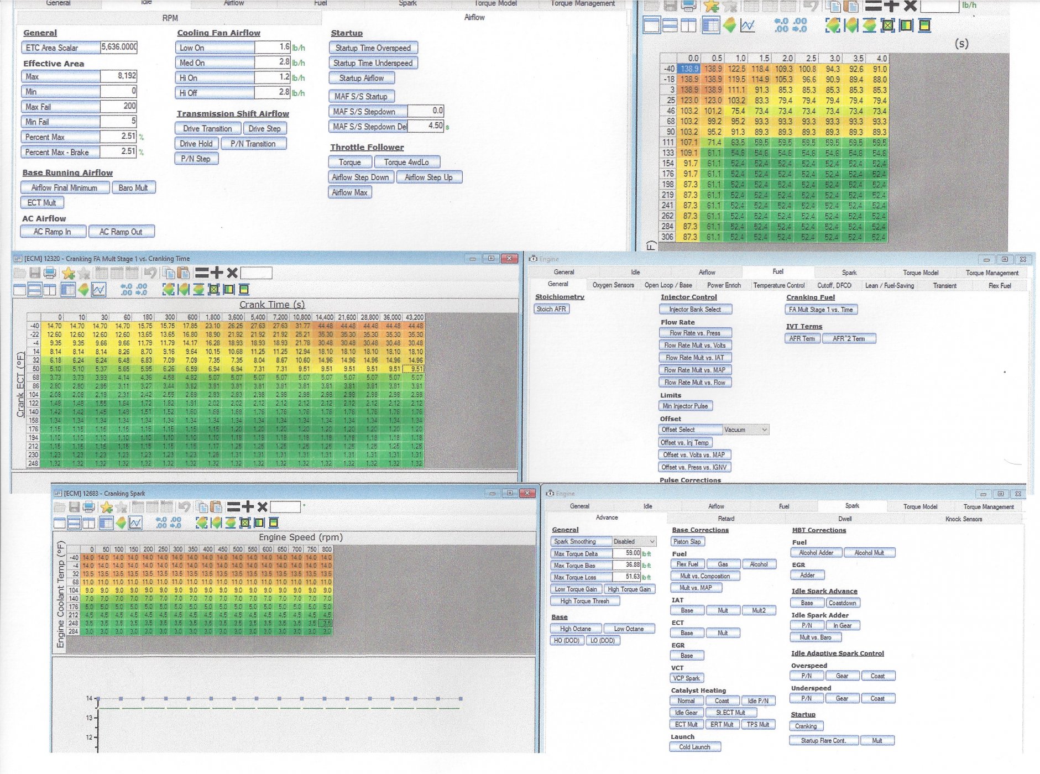Click the Drive Transition button

207,129
